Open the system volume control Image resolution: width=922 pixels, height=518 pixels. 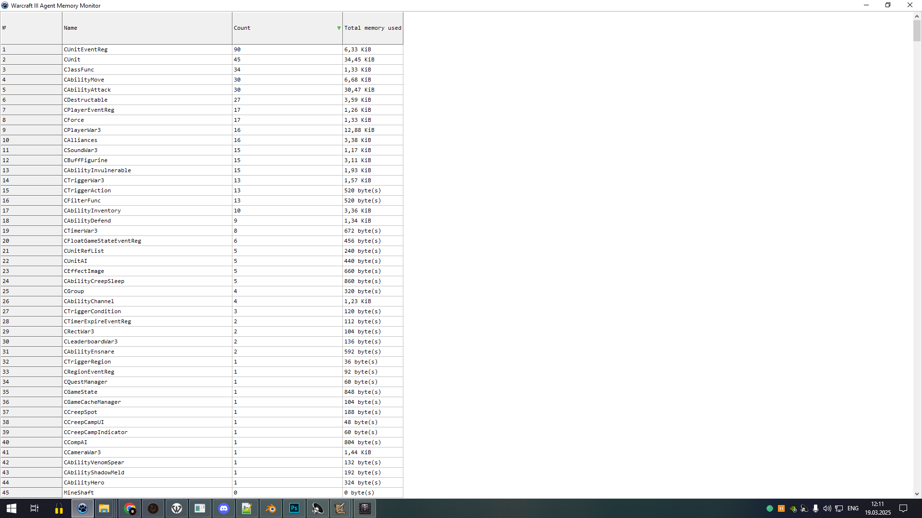pyautogui.click(x=827, y=508)
